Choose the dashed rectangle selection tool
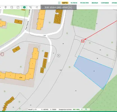Viewport: 117px width, 112px height. pos(18,7)
